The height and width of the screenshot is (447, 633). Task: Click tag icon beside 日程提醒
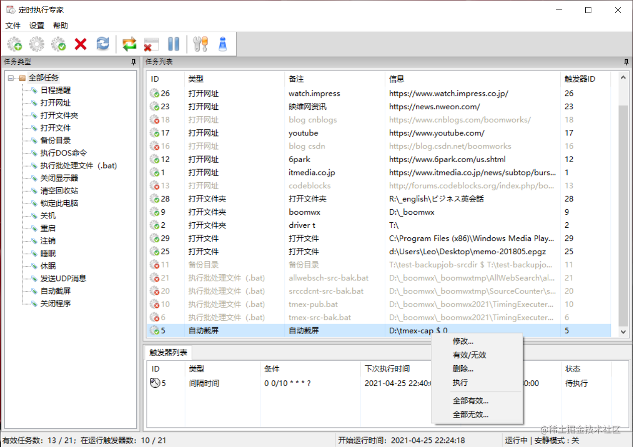pos(34,90)
